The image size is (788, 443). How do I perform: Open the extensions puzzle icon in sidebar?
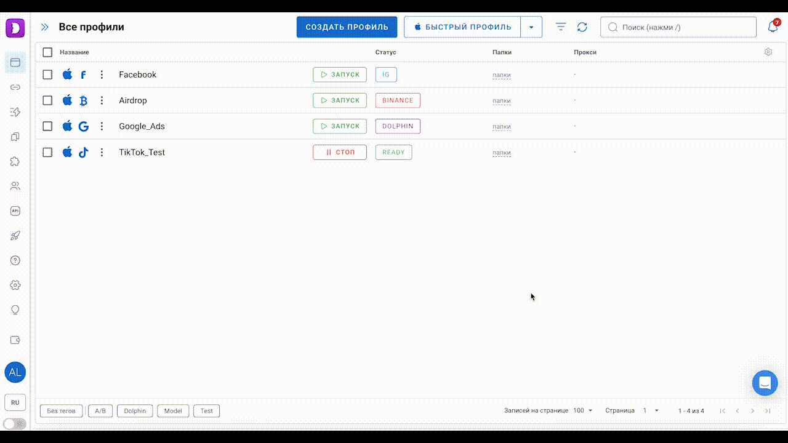coord(15,161)
